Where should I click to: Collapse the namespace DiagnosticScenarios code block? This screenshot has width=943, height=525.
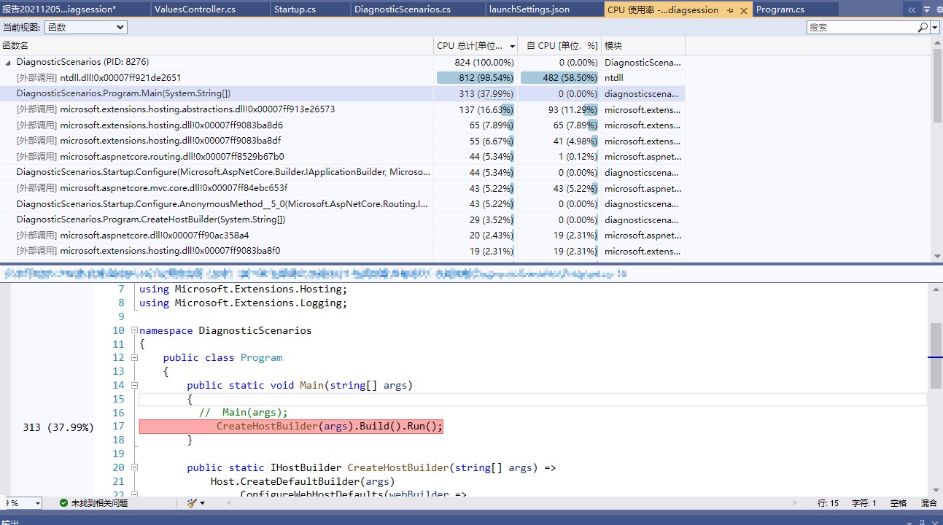[x=134, y=330]
